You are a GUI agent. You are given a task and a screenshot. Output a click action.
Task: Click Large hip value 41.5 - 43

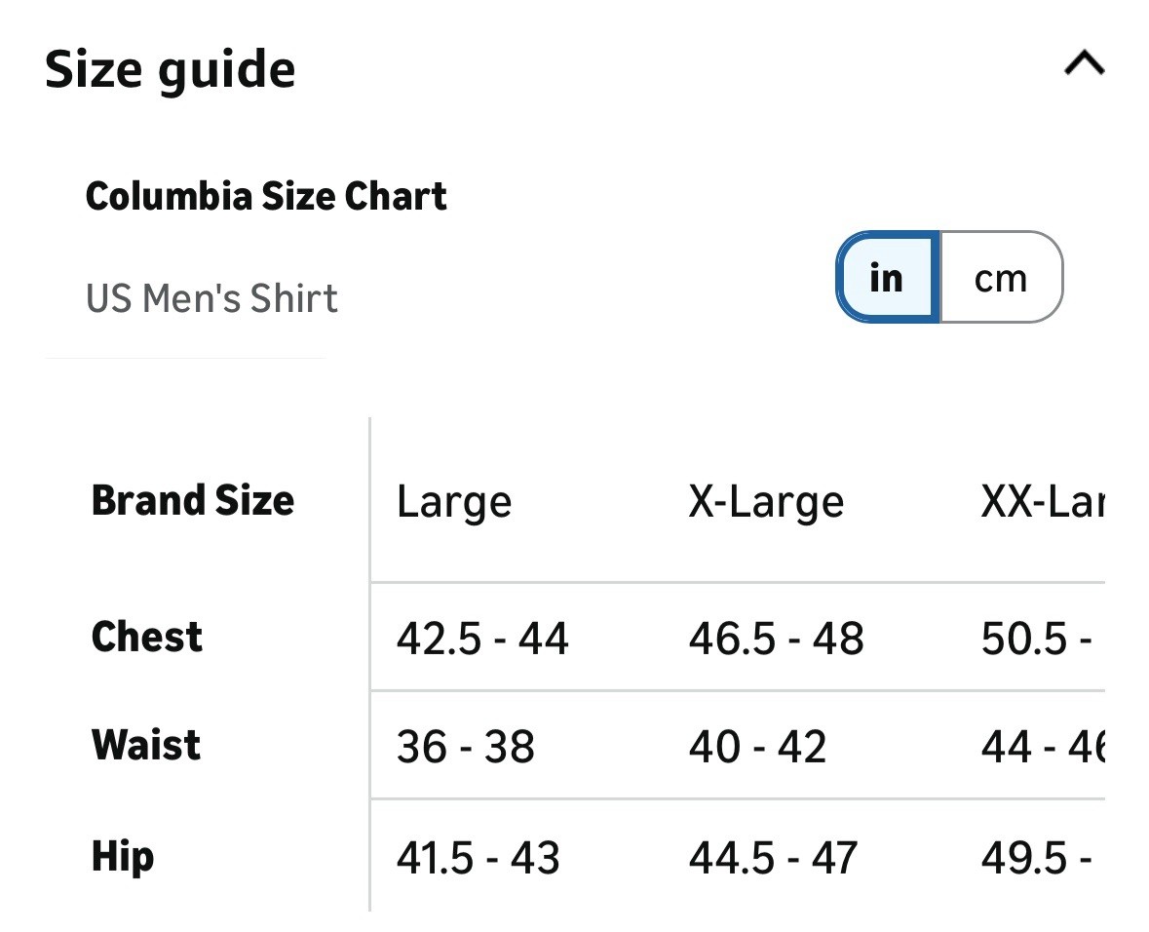(478, 858)
